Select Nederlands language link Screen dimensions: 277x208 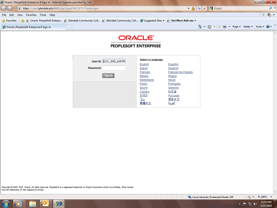[x=147, y=80]
